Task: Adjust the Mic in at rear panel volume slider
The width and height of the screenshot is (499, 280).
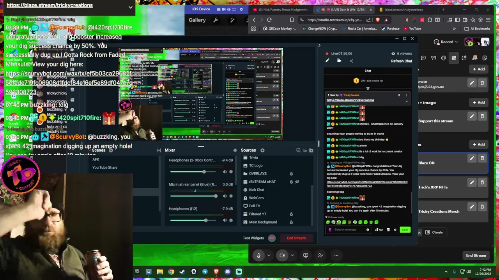Action: click(194, 196)
